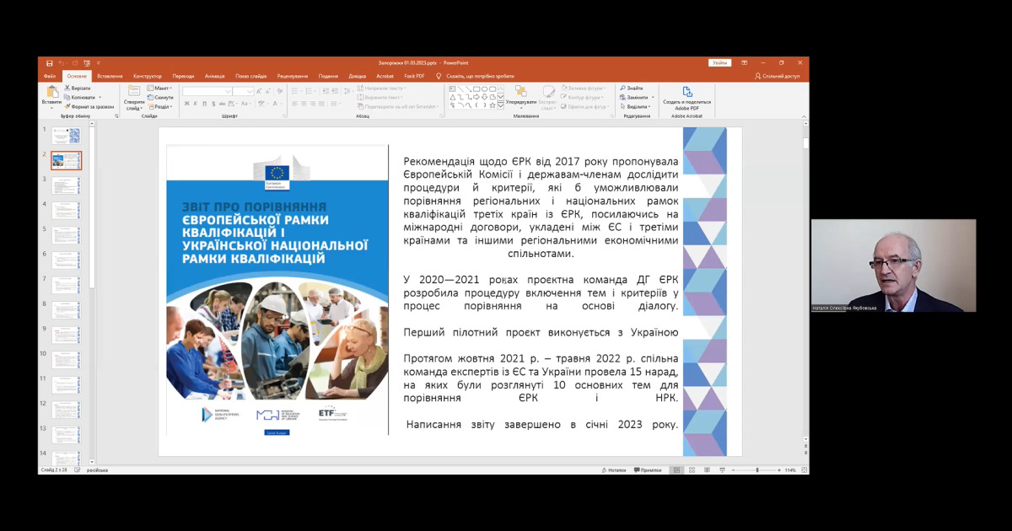Select slide 5 thumbnail in slide panel

65,234
